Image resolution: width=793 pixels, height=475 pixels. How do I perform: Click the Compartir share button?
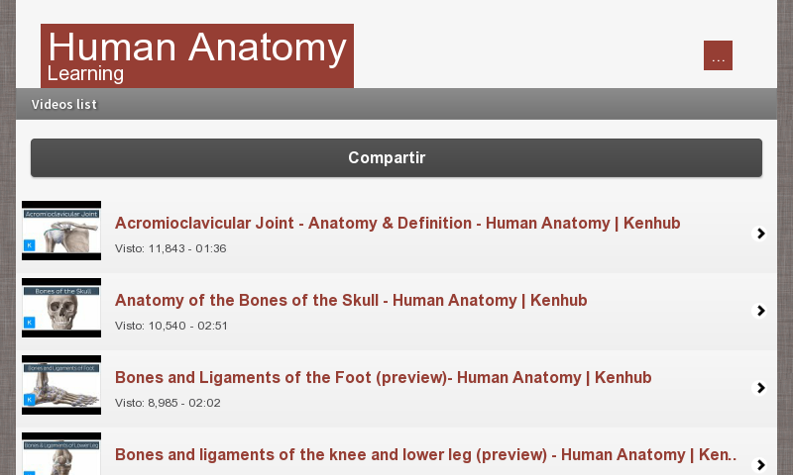(x=396, y=158)
